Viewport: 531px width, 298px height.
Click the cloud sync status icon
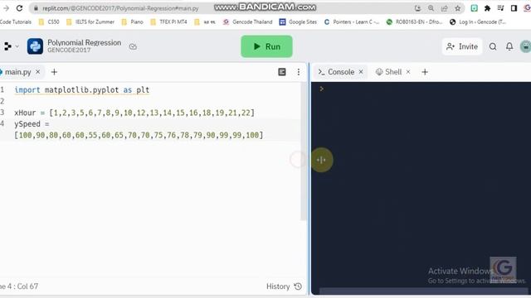133,46
